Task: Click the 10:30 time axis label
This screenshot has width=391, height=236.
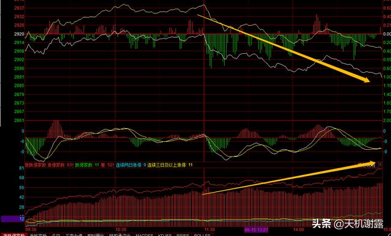Action: [x=121, y=229]
